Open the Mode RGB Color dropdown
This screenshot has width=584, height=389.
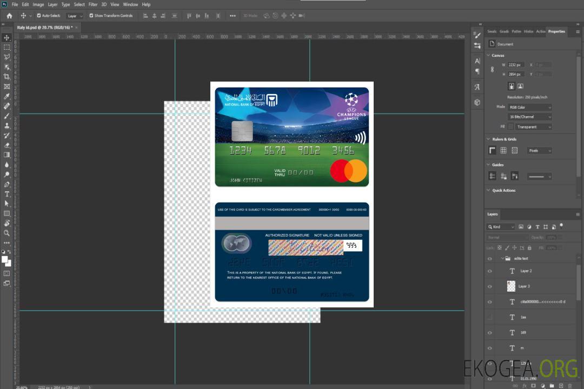(x=529, y=107)
